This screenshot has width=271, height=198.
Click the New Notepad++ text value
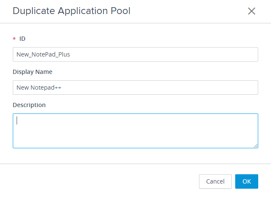39,88
